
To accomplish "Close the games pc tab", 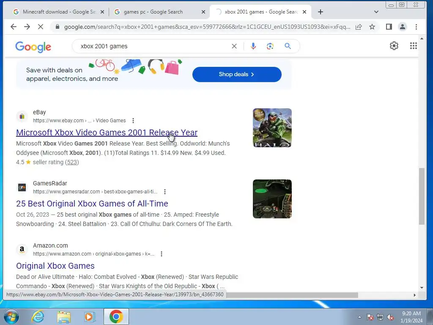I will tap(203, 12).
